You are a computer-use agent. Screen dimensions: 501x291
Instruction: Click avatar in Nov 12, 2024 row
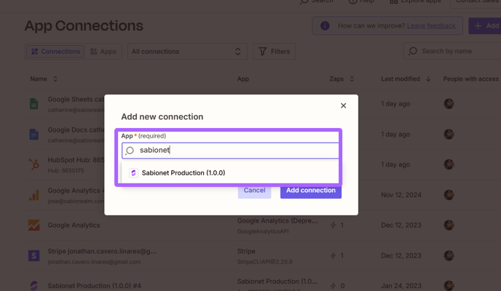click(449, 195)
